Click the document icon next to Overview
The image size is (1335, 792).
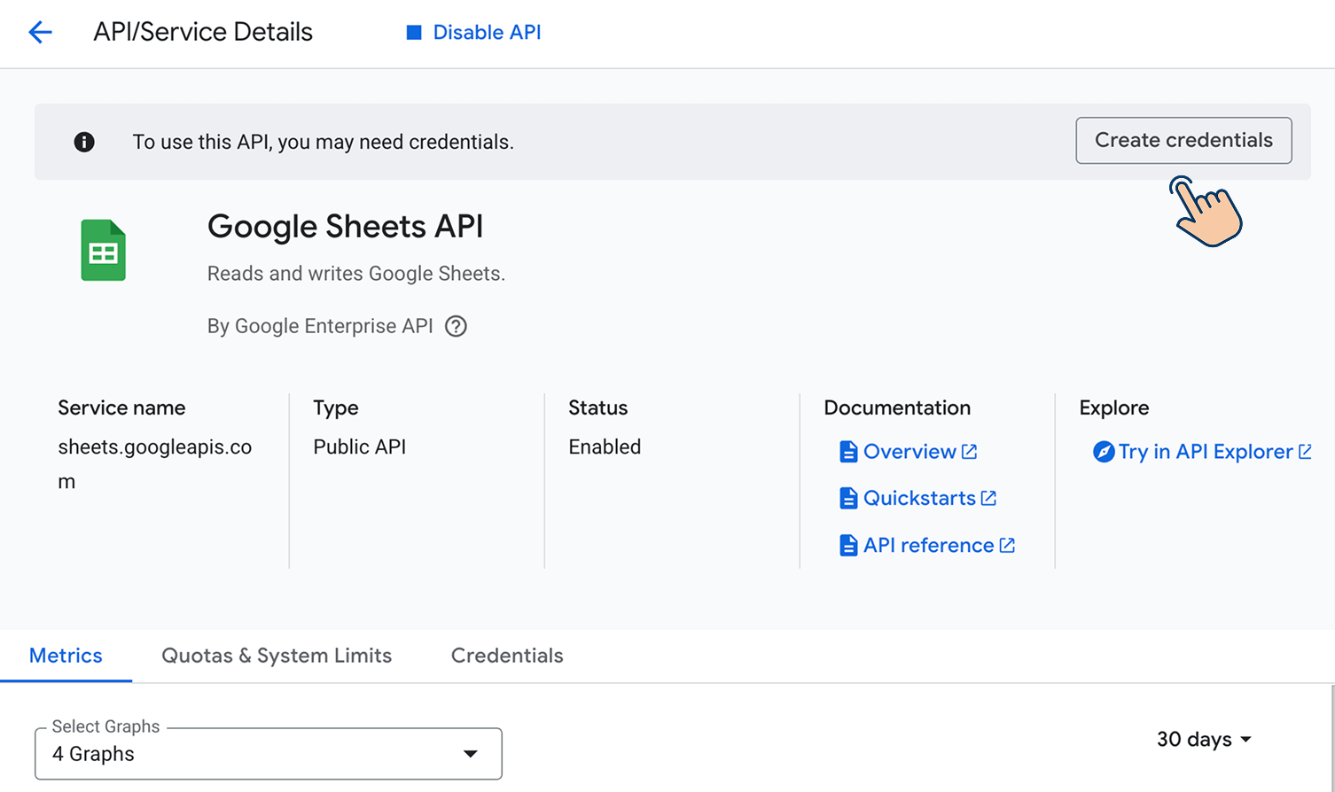pos(848,452)
